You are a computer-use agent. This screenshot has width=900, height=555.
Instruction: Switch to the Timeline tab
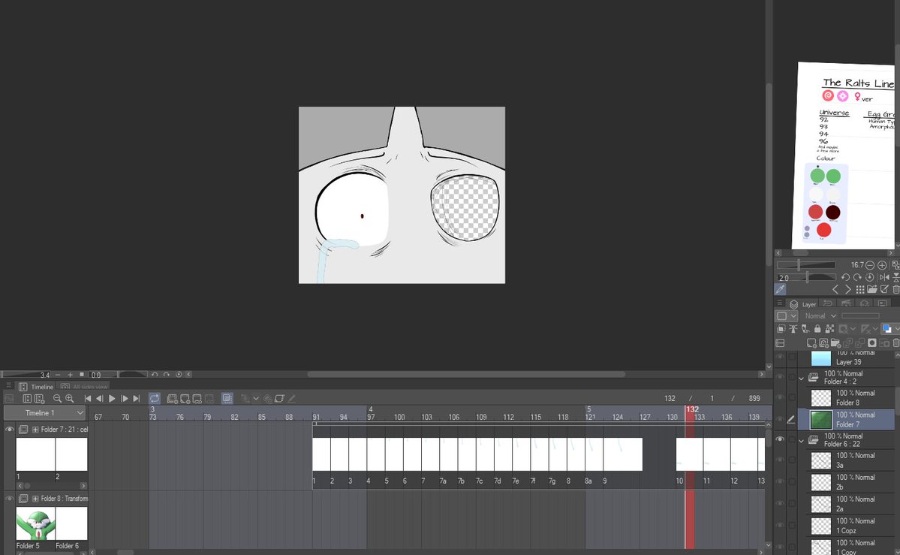tap(36, 387)
